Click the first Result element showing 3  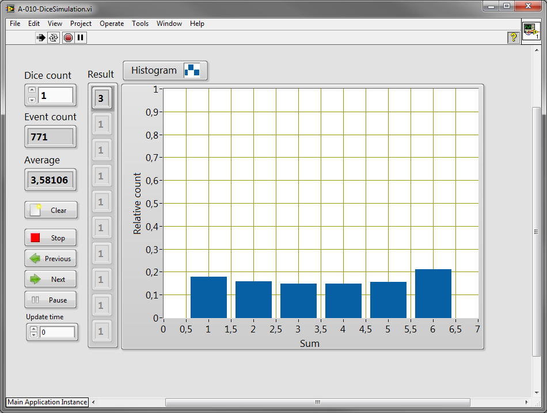(101, 98)
